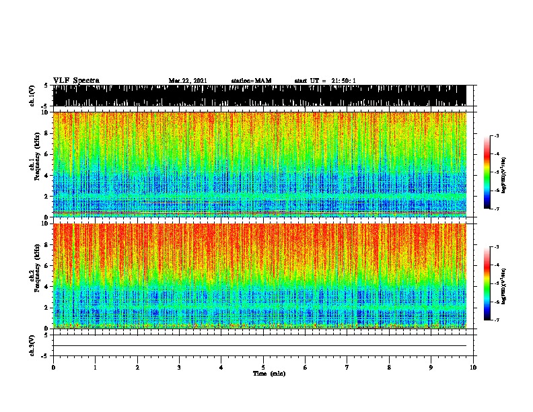Click the "2" kHz tick on ch.1 frequency axis

coord(46,196)
